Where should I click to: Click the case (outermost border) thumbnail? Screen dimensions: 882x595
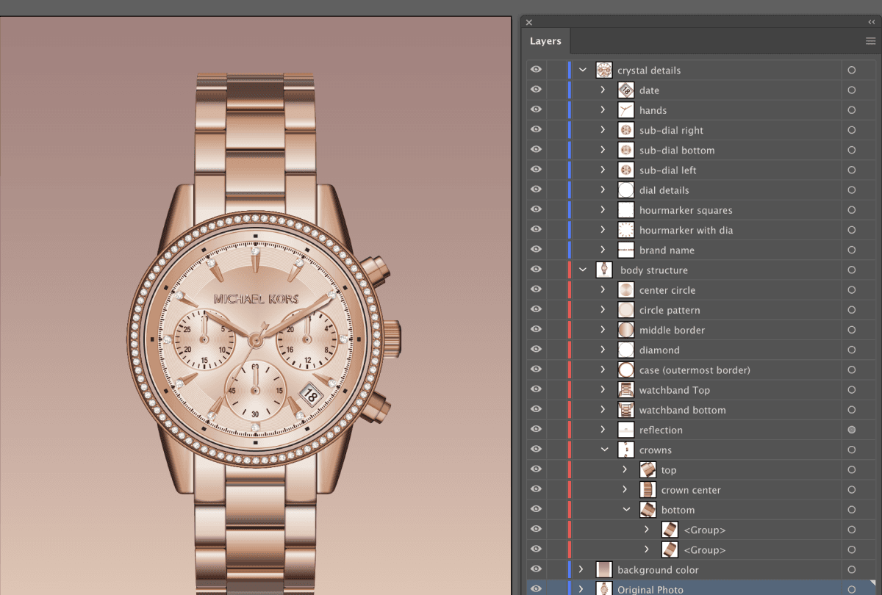(626, 369)
